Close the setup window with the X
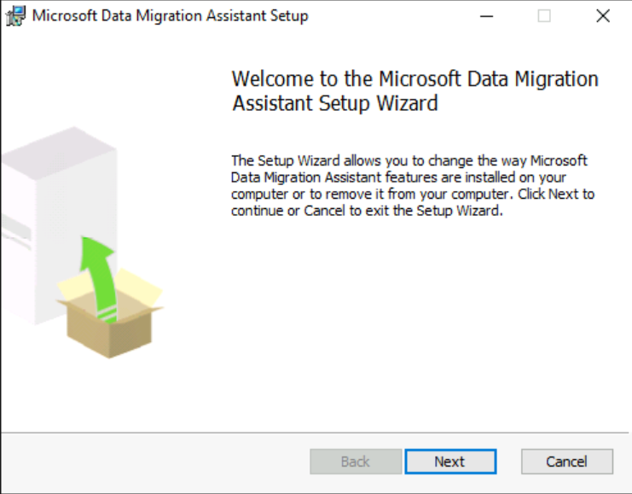 point(603,16)
